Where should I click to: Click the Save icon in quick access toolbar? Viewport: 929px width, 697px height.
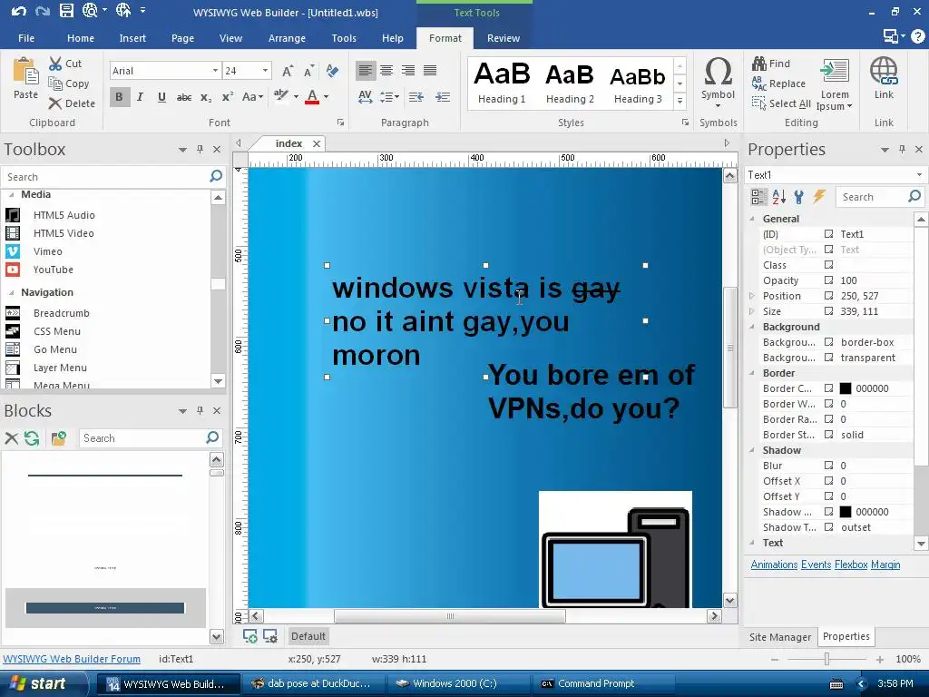(x=66, y=11)
